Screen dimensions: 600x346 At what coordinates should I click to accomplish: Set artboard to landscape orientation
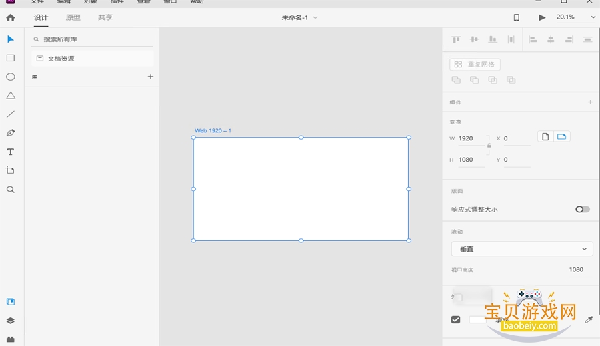click(x=561, y=136)
